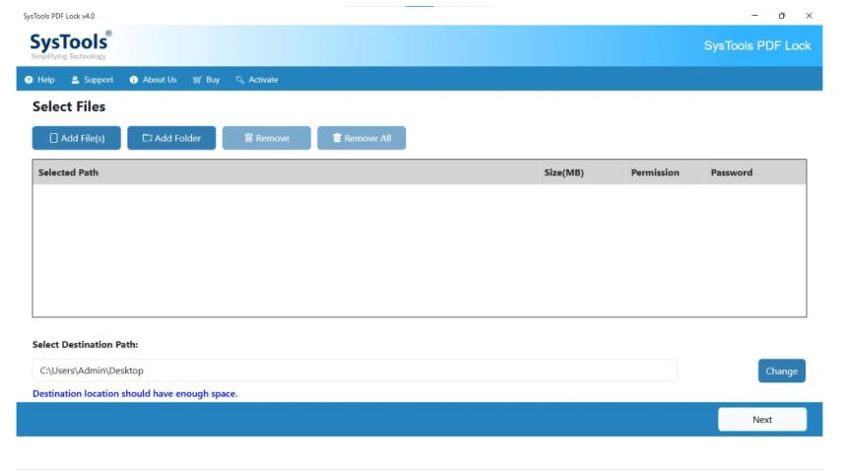Click the About Us info icon
The height and width of the screenshot is (473, 847).
click(x=134, y=80)
